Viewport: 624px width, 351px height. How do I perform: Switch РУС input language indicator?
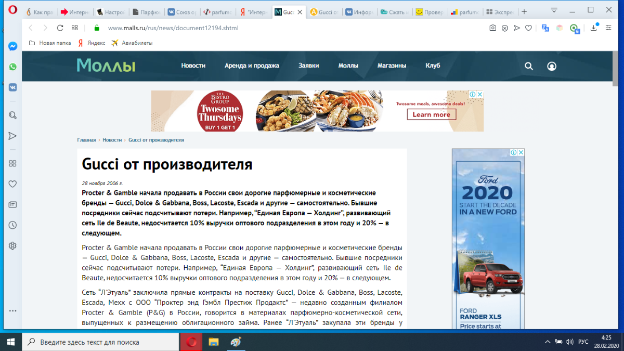[x=583, y=342]
